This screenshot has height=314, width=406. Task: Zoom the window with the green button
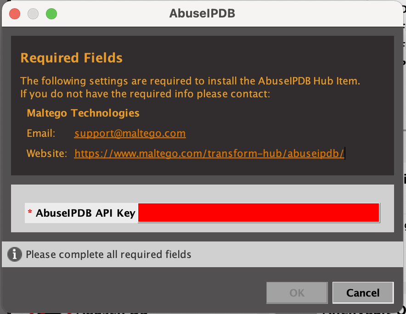[x=51, y=14]
